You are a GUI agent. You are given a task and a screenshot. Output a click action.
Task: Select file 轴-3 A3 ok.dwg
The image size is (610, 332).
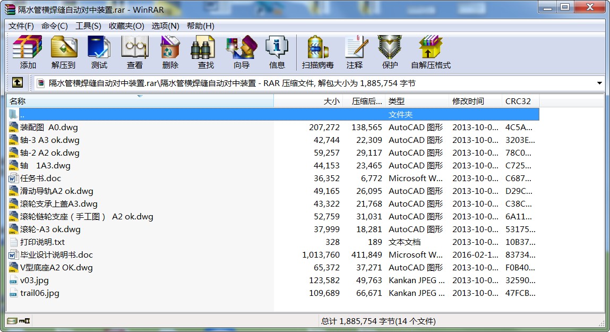click(x=50, y=140)
